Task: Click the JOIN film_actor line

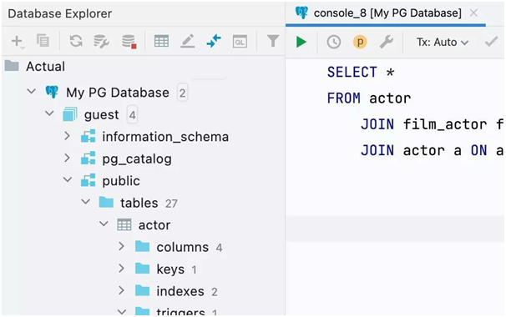Action: [432, 124]
